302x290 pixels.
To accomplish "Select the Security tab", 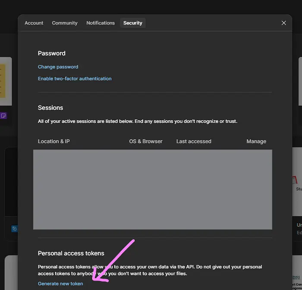I will [x=132, y=23].
